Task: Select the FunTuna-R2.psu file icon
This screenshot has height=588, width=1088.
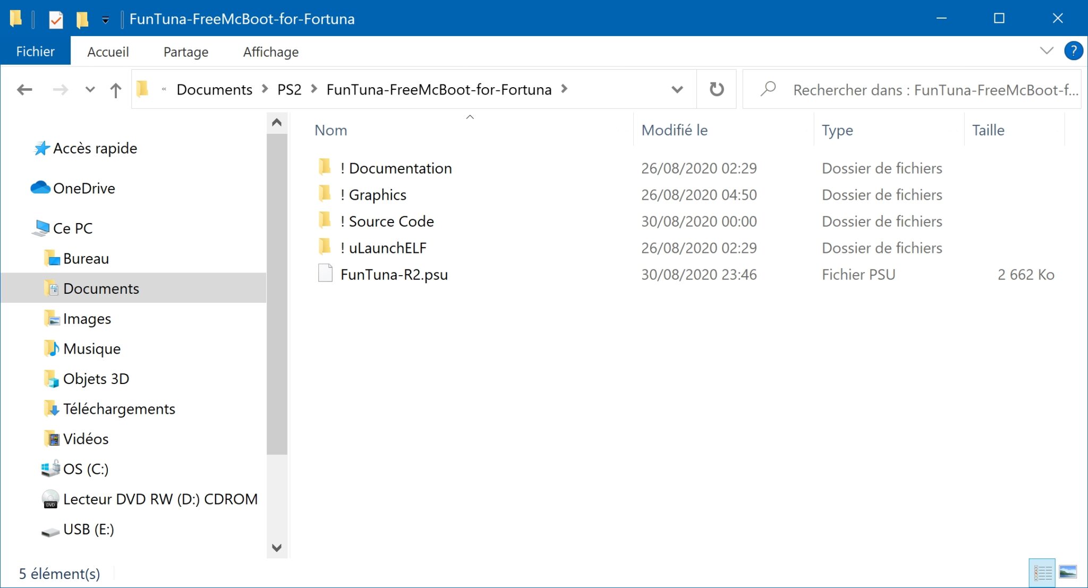Action: [325, 274]
